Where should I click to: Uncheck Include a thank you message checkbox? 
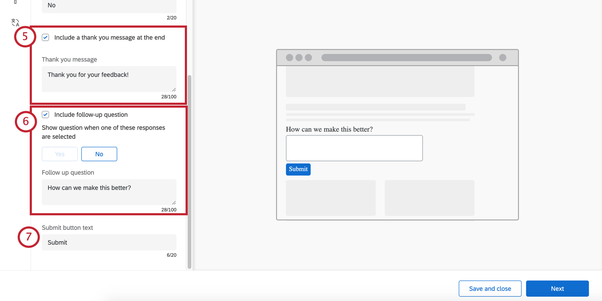tap(45, 37)
